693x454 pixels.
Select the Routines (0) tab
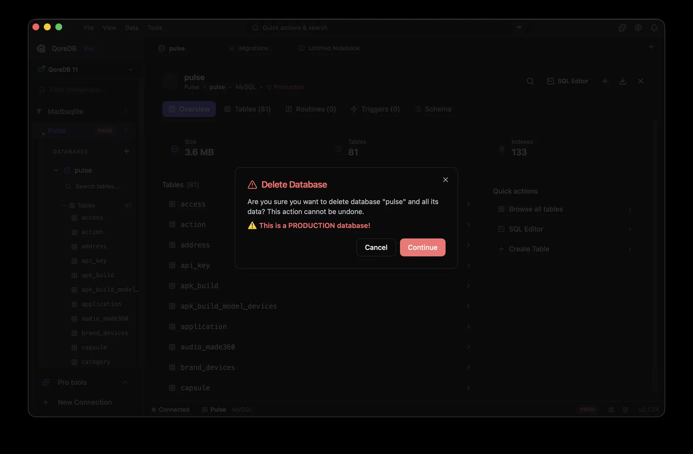click(x=311, y=109)
